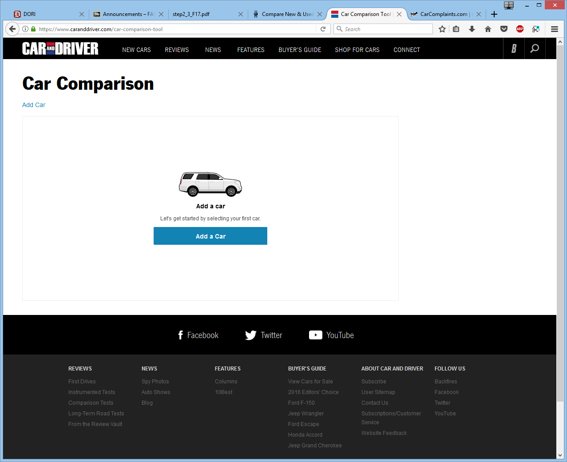
Task: Open Subscribe footer link
Action: pyautogui.click(x=373, y=382)
